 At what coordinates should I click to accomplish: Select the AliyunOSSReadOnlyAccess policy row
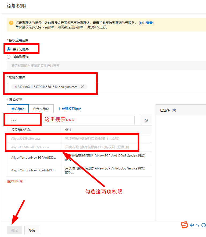tap(79, 147)
